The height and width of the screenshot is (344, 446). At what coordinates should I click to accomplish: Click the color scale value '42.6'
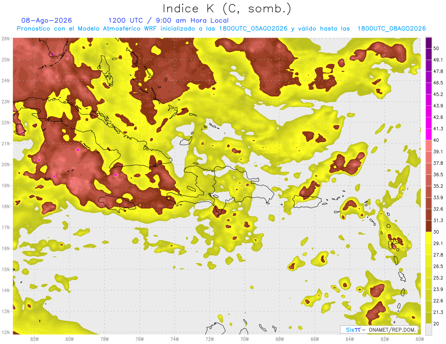pos(438,117)
